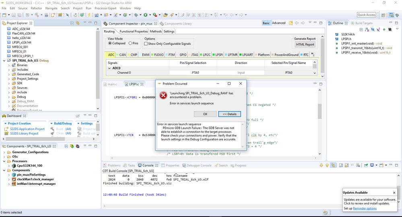
Task: Click the green Run toolbar icon
Action: (x=145, y=15)
